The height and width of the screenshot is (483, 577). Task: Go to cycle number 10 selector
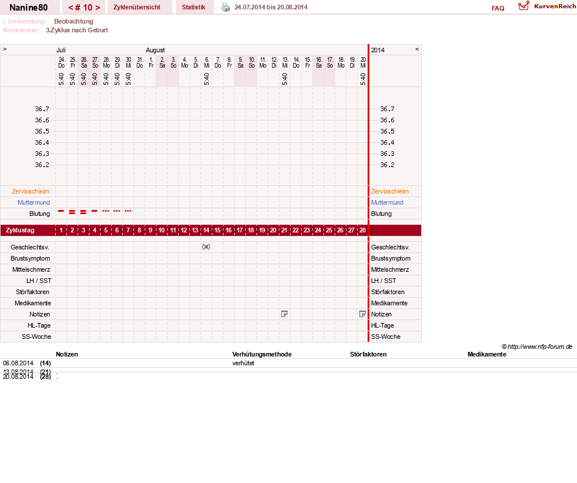tap(84, 8)
